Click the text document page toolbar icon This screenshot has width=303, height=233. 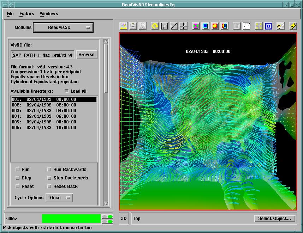click(246, 26)
